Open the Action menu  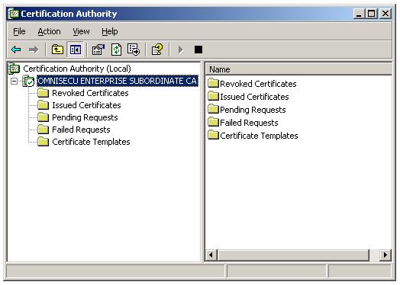[x=49, y=31]
